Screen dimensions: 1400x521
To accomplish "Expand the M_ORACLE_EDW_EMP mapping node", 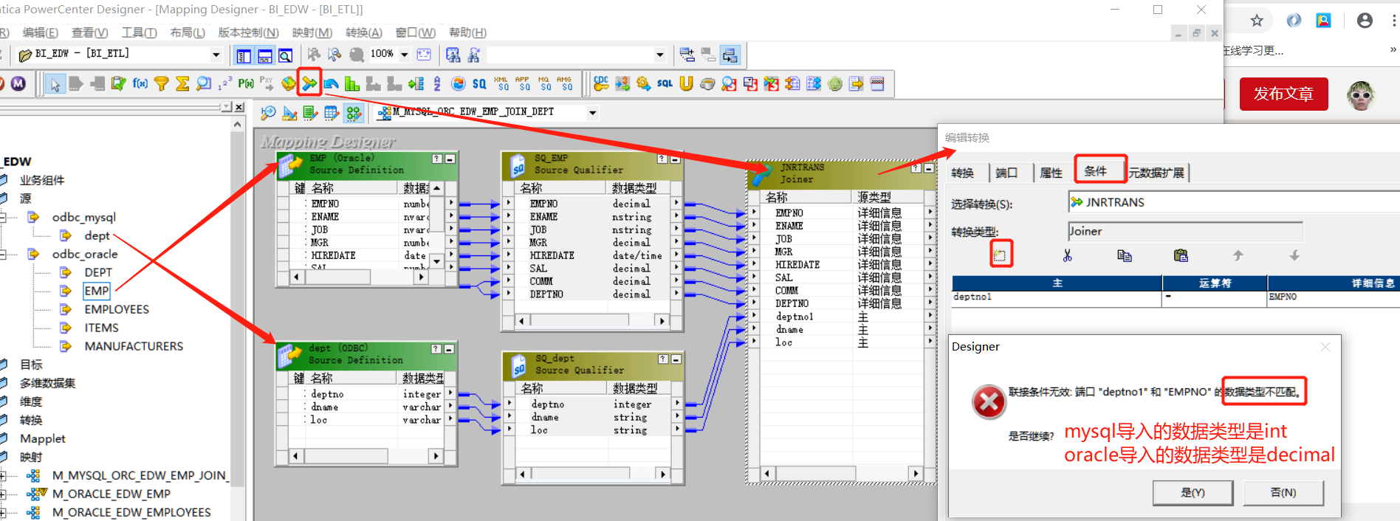I will [3, 494].
